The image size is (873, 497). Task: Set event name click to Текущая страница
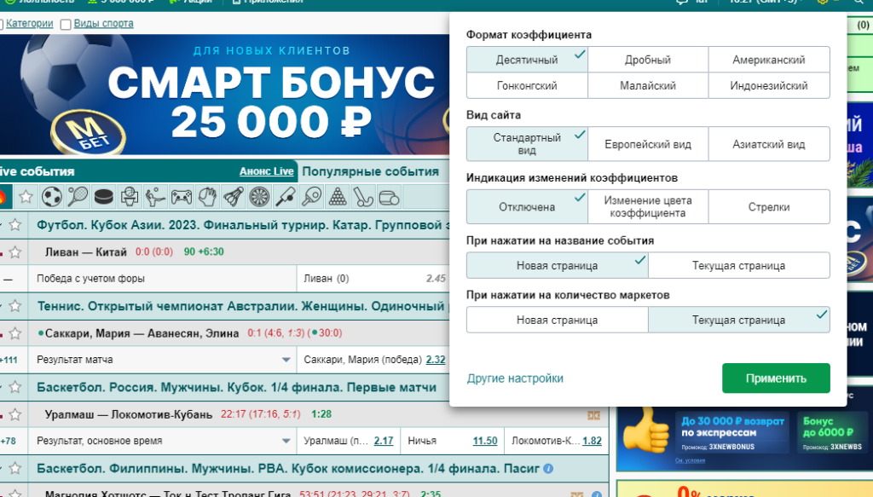(739, 265)
